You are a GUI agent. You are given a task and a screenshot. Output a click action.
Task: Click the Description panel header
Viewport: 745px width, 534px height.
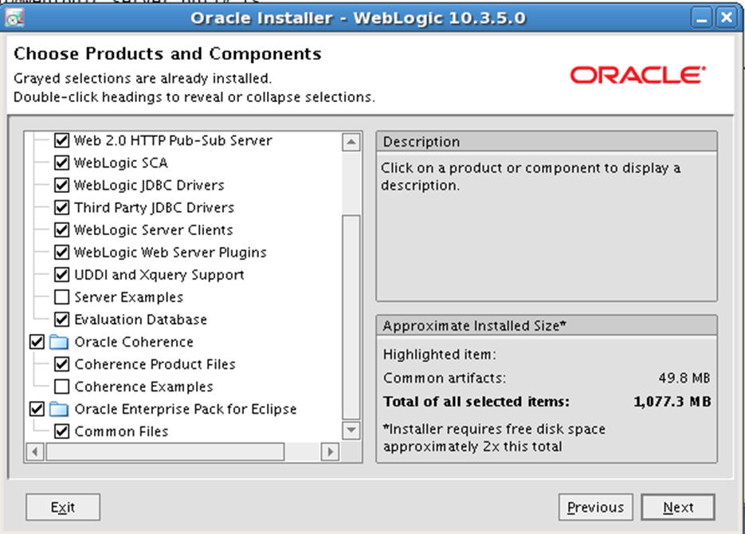547,142
